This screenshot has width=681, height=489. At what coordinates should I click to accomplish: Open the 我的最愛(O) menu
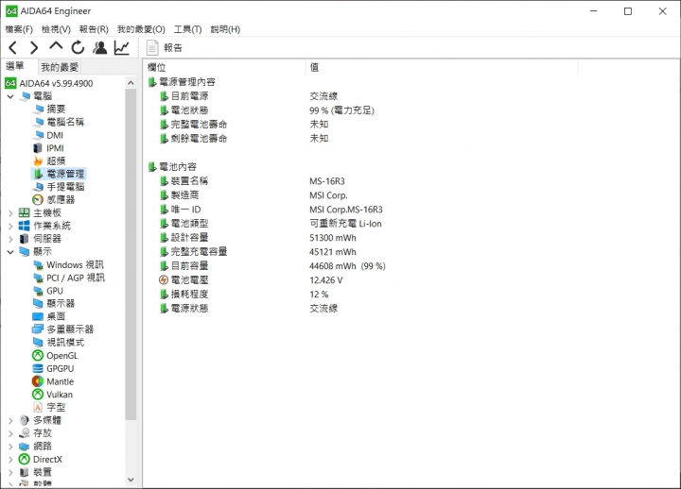pos(141,29)
